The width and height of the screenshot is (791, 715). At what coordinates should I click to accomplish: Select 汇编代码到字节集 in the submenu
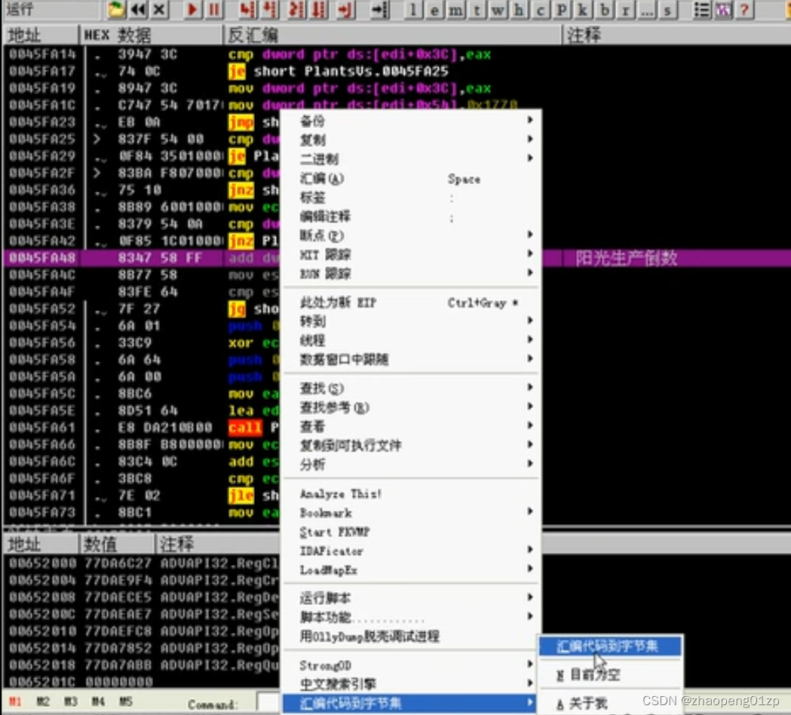tap(610, 646)
